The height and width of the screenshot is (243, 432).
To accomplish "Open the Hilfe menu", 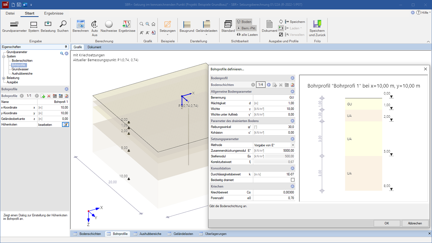I will point(423,12).
